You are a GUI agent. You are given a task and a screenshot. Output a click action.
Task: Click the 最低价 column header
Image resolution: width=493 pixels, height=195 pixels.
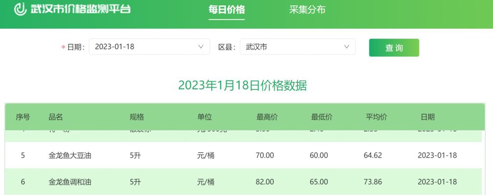tap(322, 117)
